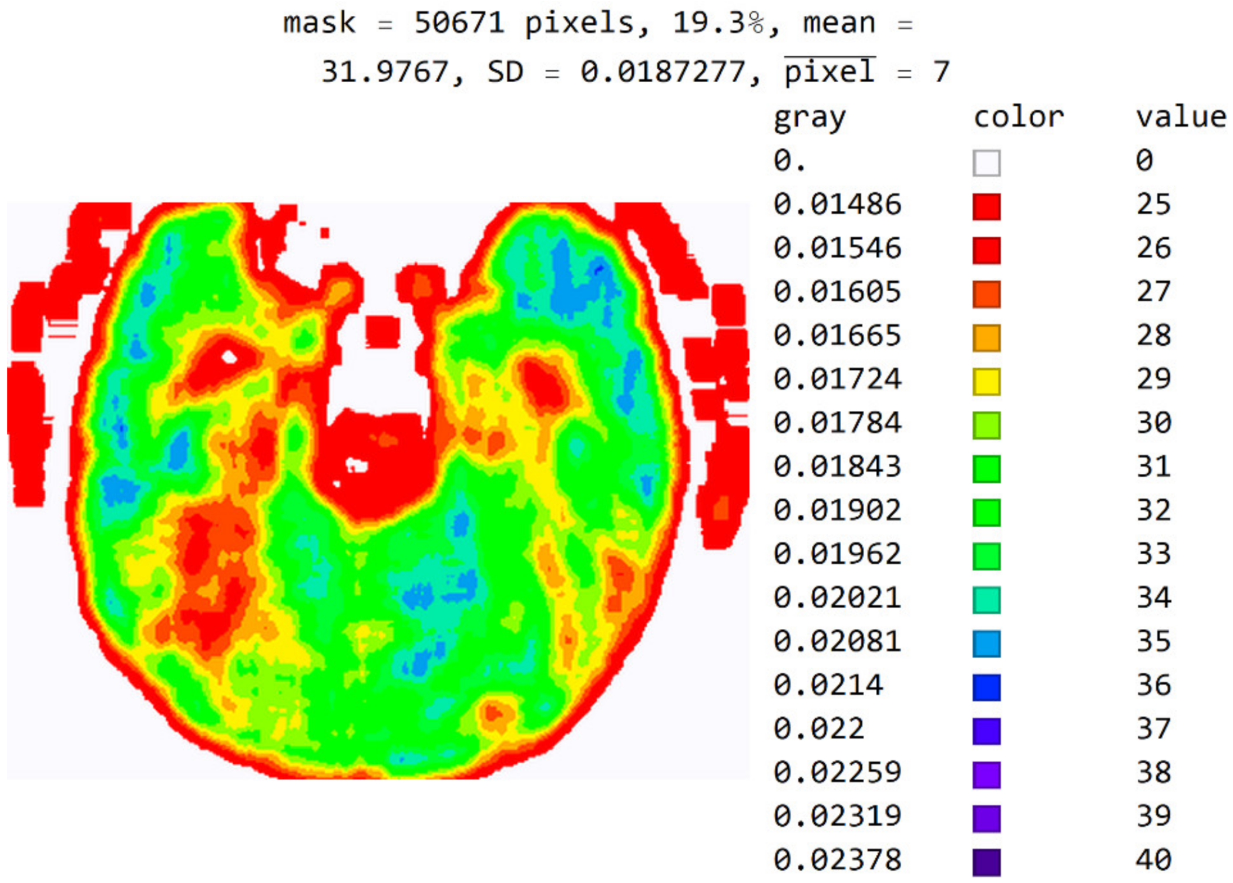Select the orange-red swatch for value 27
The height and width of the screenshot is (883, 1233).
[986, 294]
